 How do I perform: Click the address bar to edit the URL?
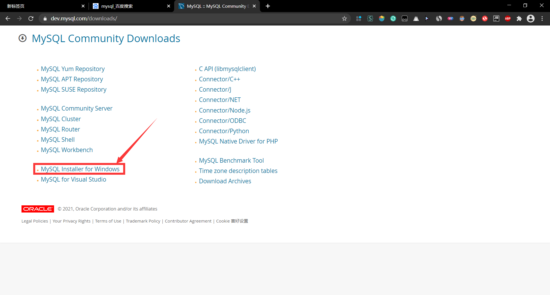click(172, 18)
